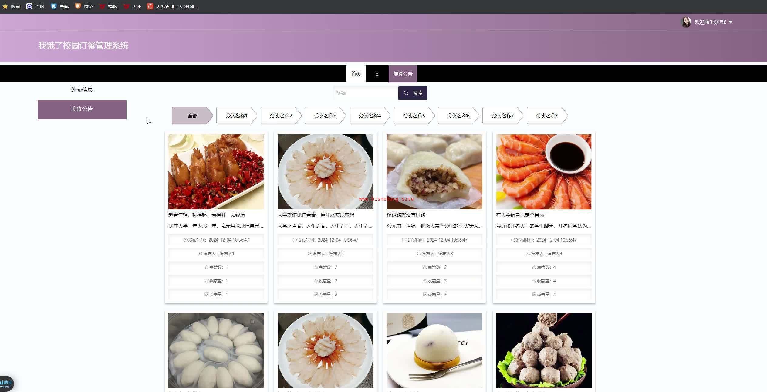Filter by 分类名称8

point(547,116)
